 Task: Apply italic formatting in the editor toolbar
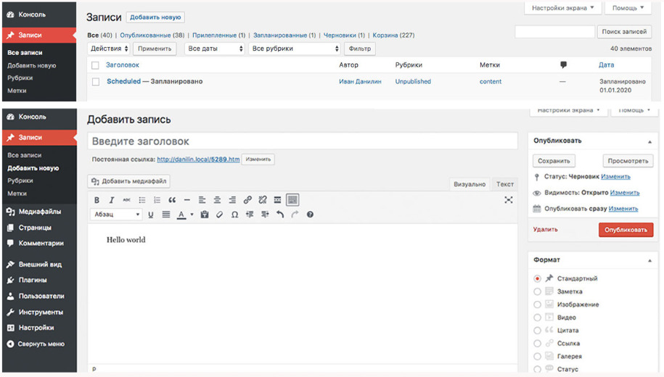pyautogui.click(x=112, y=200)
